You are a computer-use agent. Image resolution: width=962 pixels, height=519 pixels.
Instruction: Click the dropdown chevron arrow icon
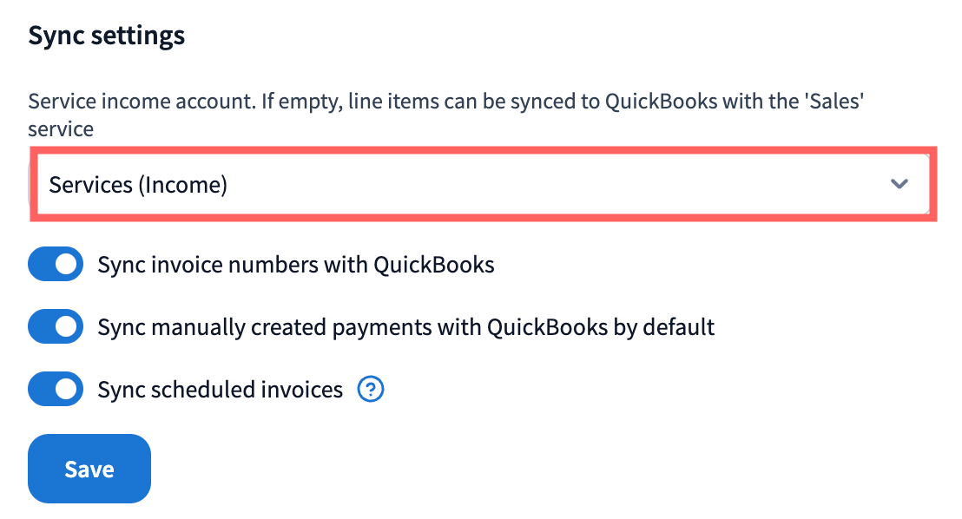[x=899, y=184]
